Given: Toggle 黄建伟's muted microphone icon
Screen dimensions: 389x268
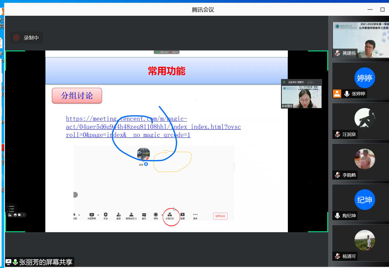Looking at the screenshot, I should pos(337,53).
